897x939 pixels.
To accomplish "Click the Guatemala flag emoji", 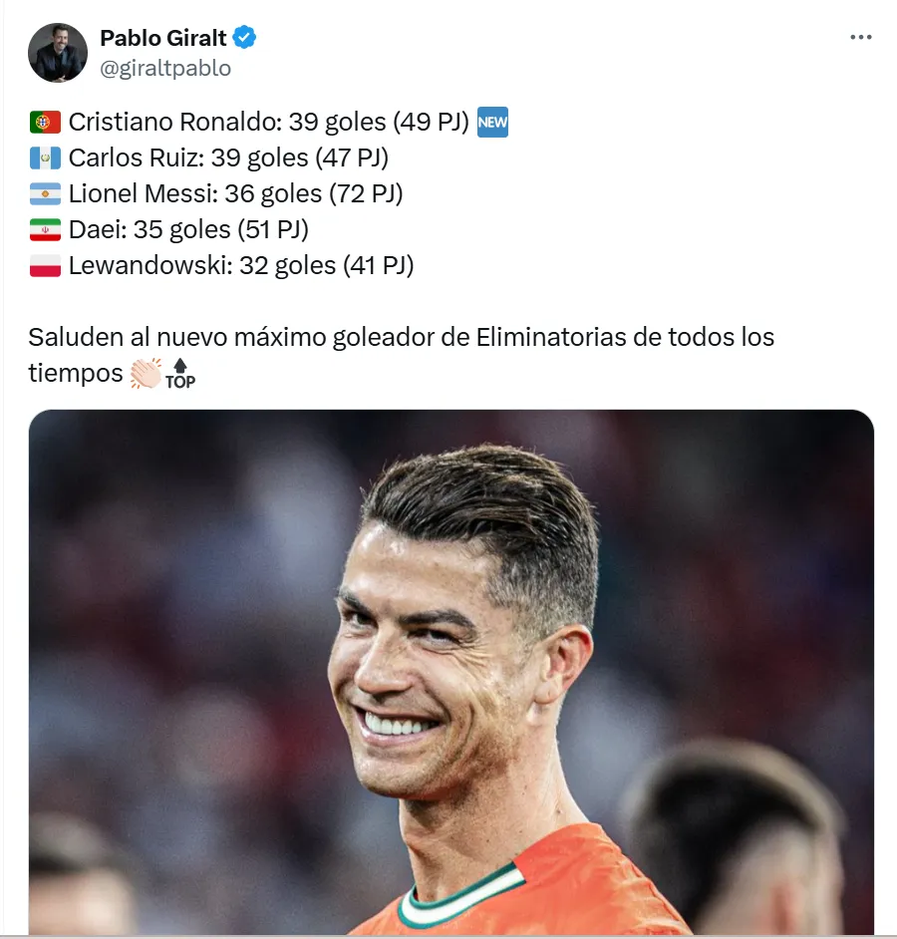I will click(x=45, y=158).
